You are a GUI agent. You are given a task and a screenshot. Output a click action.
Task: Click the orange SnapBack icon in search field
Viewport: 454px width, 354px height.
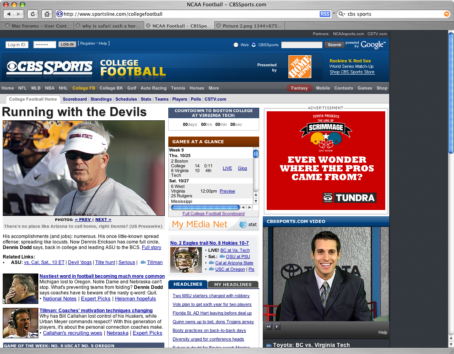pos(447,14)
